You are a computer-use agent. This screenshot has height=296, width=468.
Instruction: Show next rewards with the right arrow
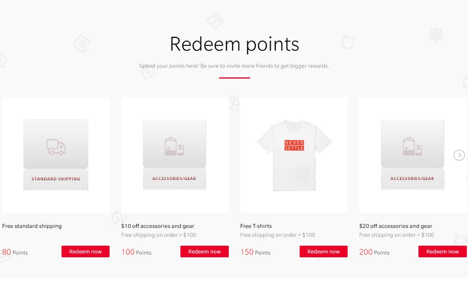point(459,155)
